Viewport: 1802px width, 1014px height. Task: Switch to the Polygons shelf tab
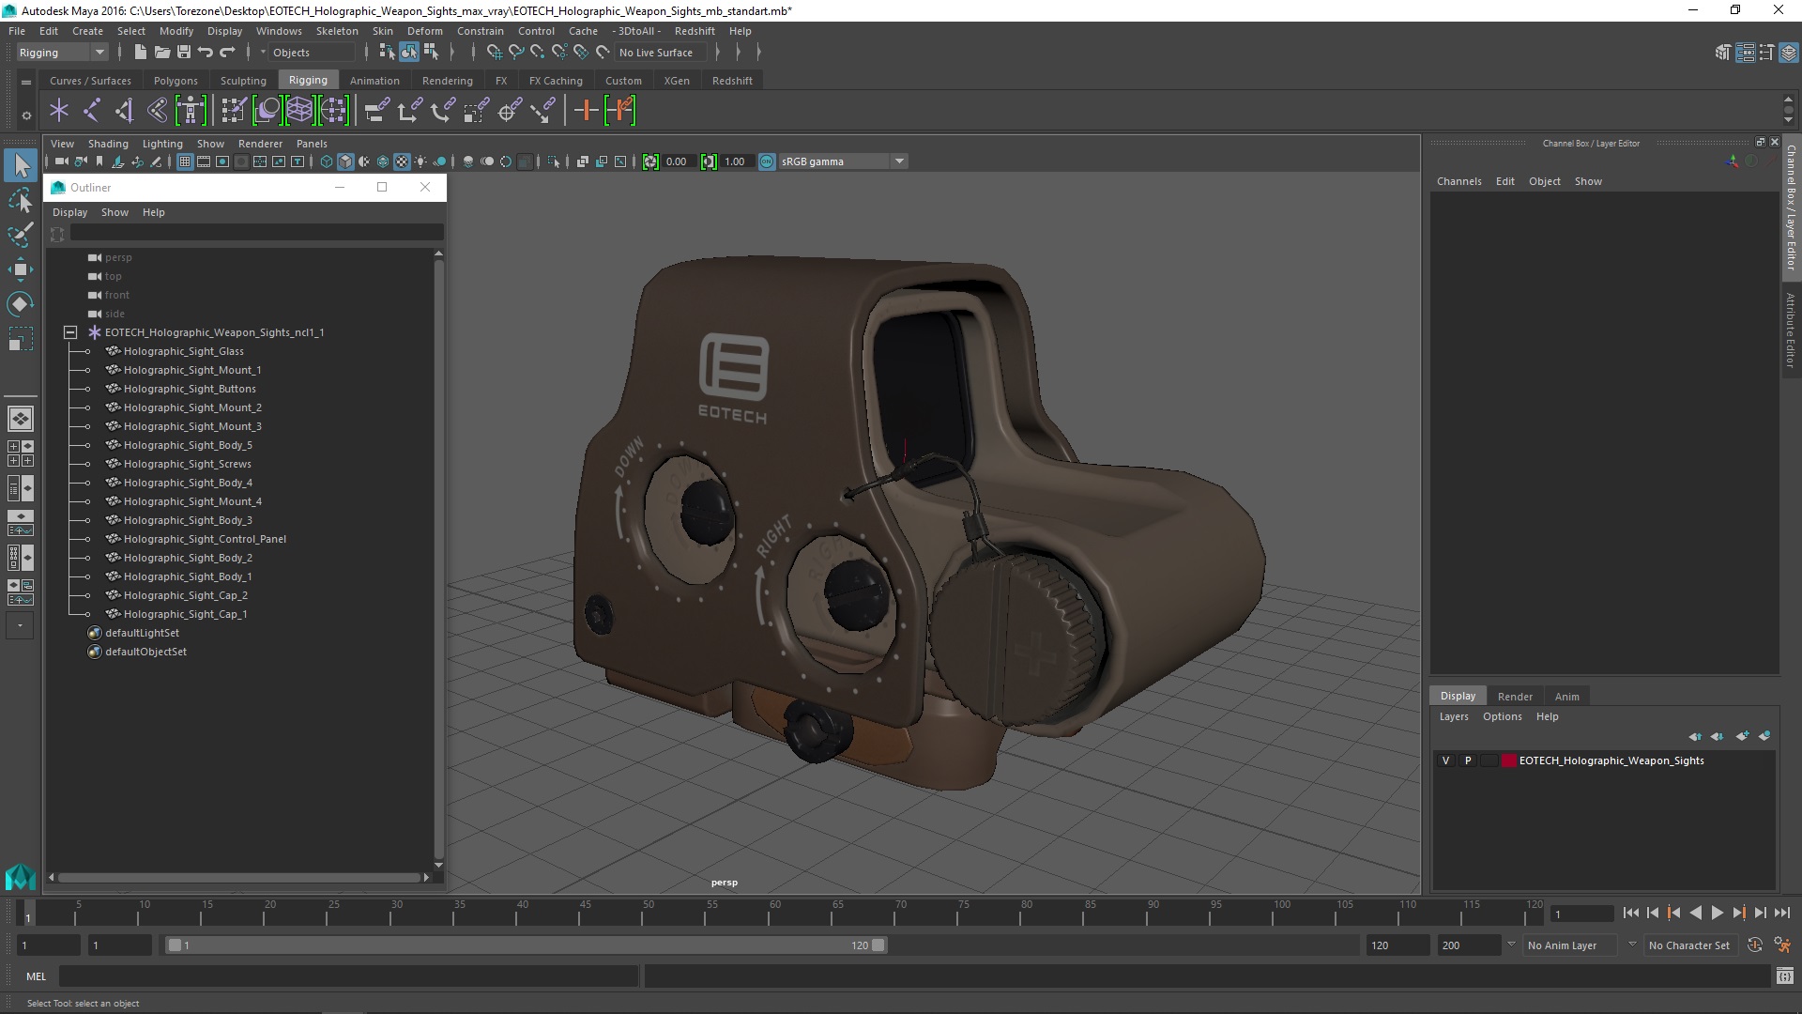coord(176,81)
